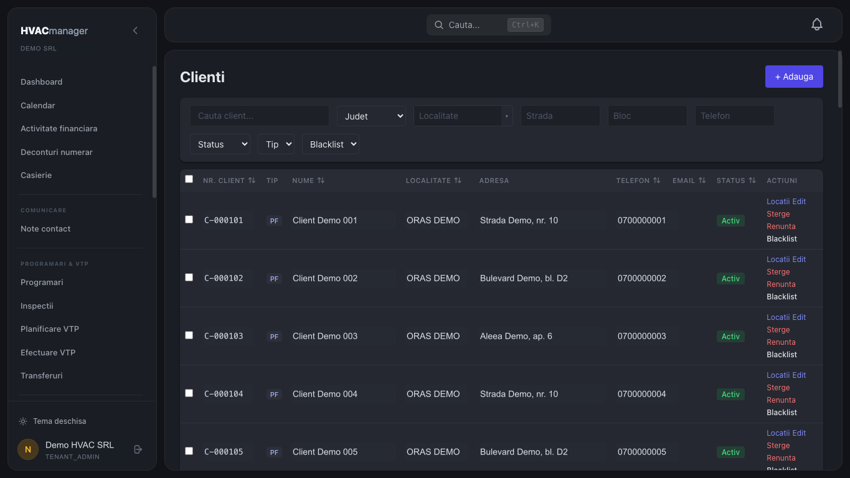This screenshot has height=478, width=850.
Task: Sort by Email column arrows
Action: [x=702, y=180]
